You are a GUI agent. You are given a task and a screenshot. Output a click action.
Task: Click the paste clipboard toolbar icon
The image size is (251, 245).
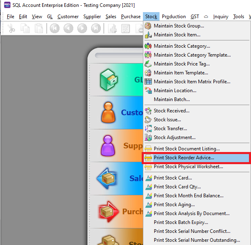[x=38, y=28]
